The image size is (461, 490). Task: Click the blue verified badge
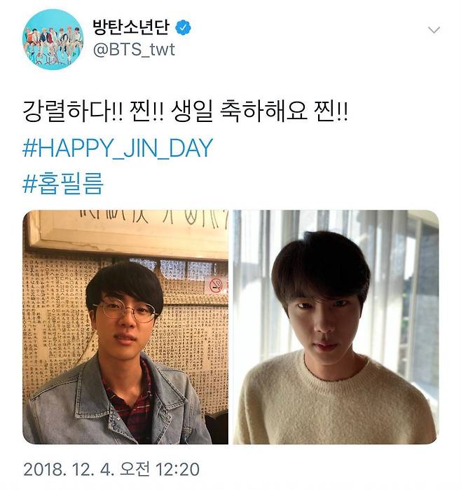183,27
